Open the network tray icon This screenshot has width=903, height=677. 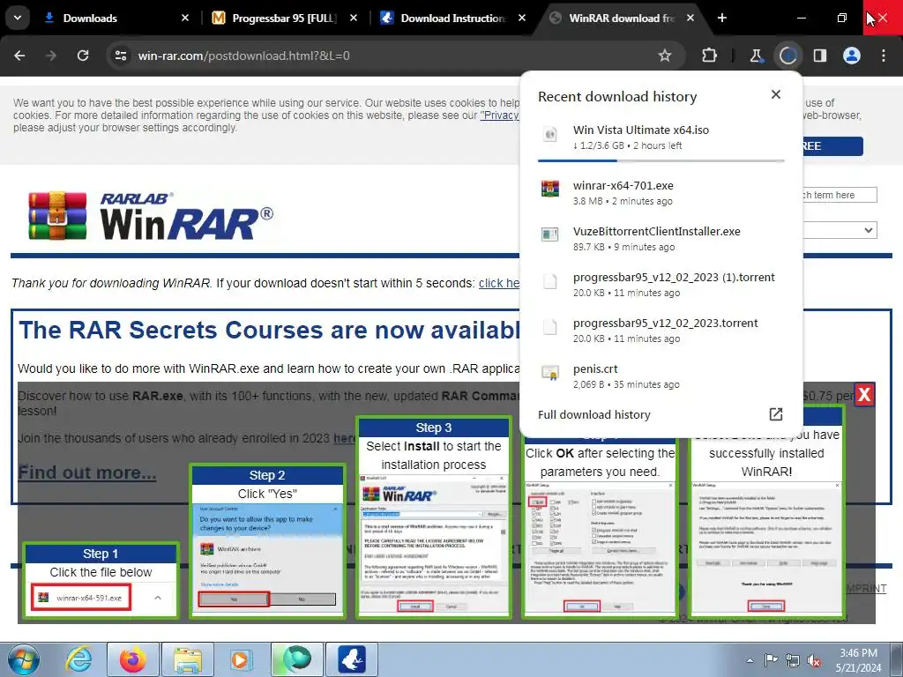793,660
